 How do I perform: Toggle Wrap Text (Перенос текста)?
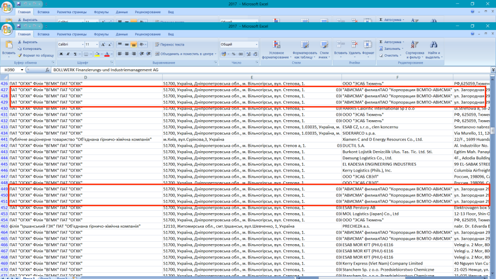166,45
